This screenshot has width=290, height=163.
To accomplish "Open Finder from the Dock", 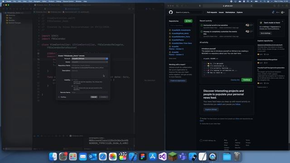I will (x=53, y=157).
